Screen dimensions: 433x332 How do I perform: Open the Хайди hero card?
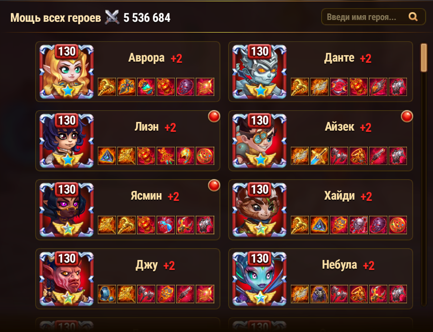320,210
